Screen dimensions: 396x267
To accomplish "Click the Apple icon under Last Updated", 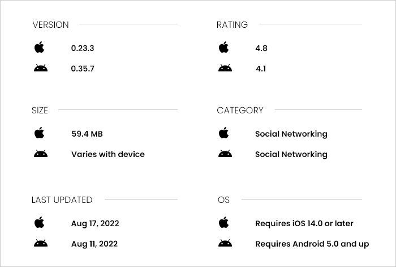I will coord(39,222).
